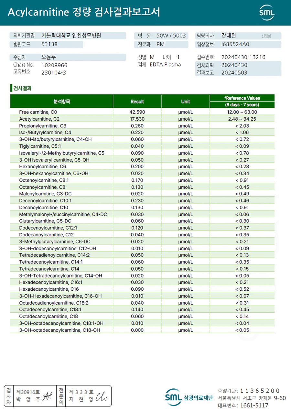Select the Unit column header
This screenshot has height=411, width=291.
(186, 101)
